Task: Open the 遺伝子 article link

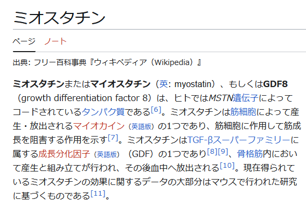Action: 246,98
